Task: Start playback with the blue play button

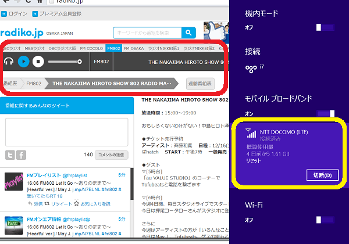Action: (24, 62)
